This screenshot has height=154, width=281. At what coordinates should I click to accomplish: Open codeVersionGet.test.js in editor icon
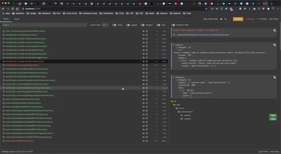(x=147, y=69)
